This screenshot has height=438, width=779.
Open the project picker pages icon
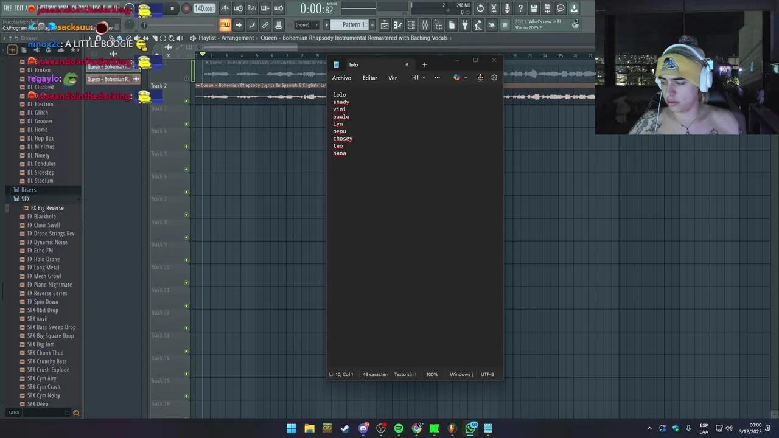point(452,25)
